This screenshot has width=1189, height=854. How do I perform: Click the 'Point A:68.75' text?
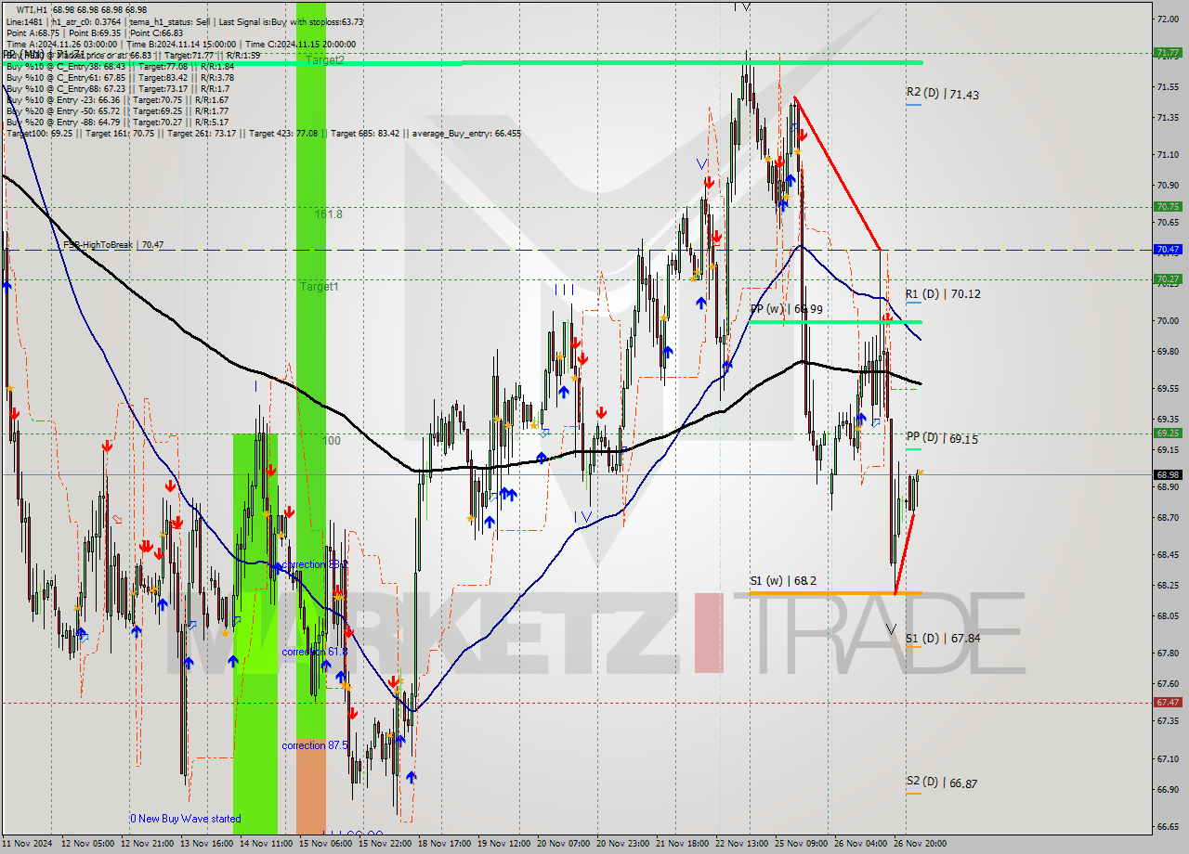pyautogui.click(x=33, y=32)
